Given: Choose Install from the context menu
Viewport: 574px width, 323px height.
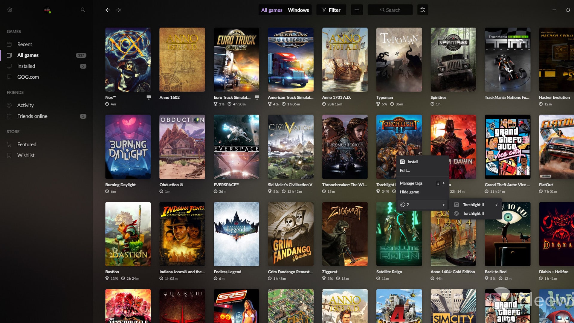Looking at the screenshot, I should (422, 162).
